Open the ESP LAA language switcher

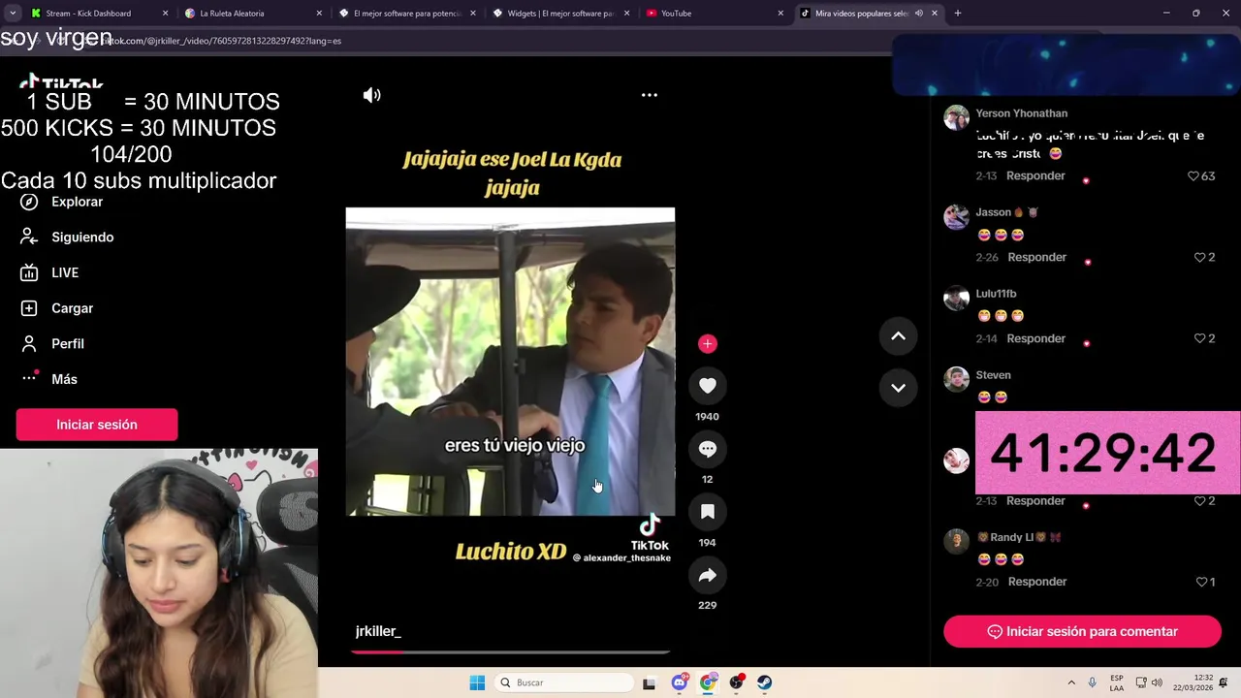[x=1117, y=682]
